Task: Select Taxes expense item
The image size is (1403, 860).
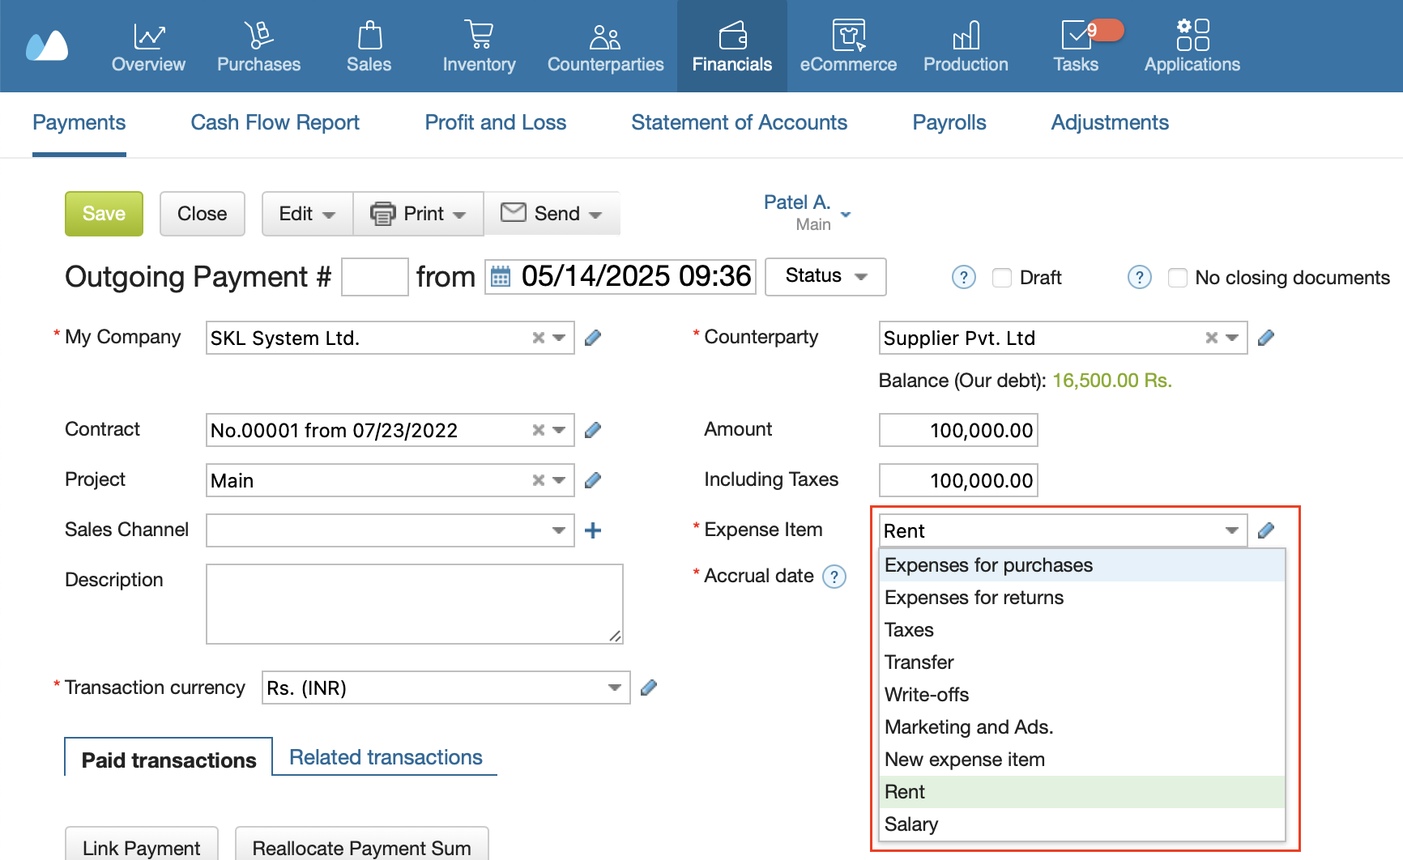Action: (x=1081, y=630)
